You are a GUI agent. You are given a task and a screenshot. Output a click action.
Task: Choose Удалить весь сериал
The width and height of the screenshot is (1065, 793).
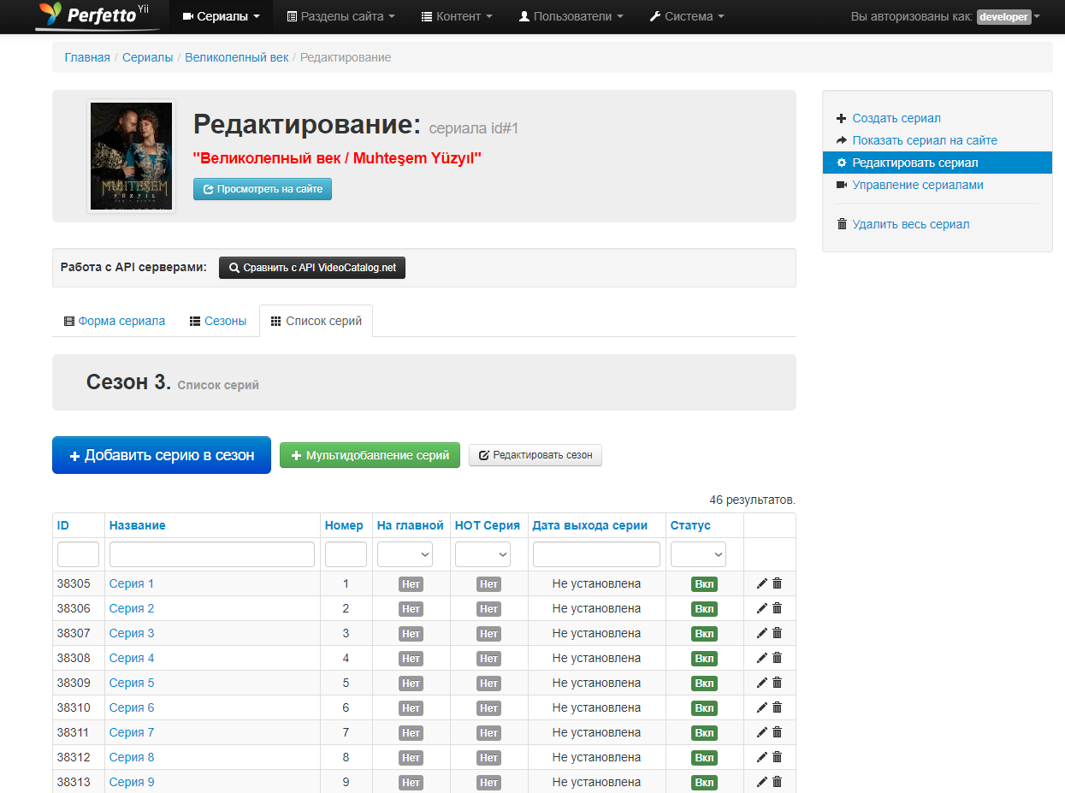[x=910, y=224]
